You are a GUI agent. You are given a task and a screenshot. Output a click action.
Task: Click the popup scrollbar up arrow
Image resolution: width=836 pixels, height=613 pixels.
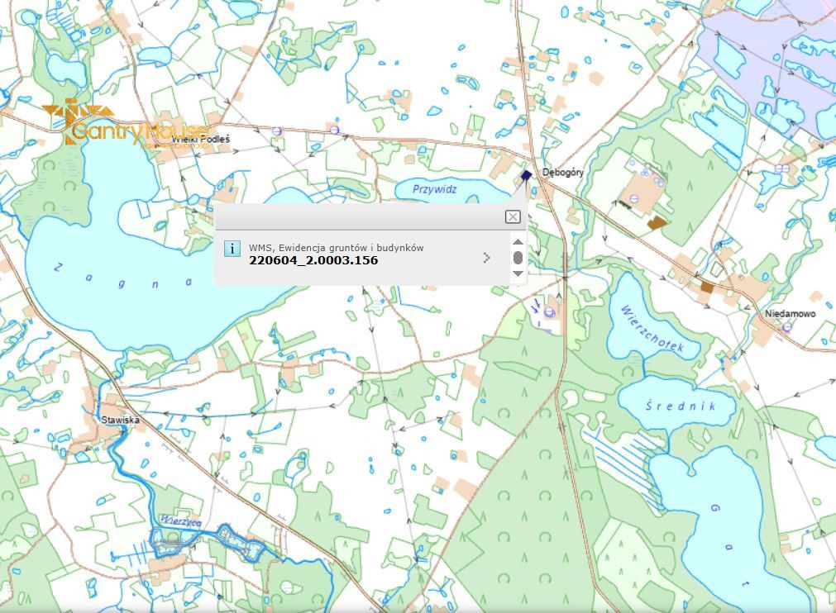click(x=518, y=242)
